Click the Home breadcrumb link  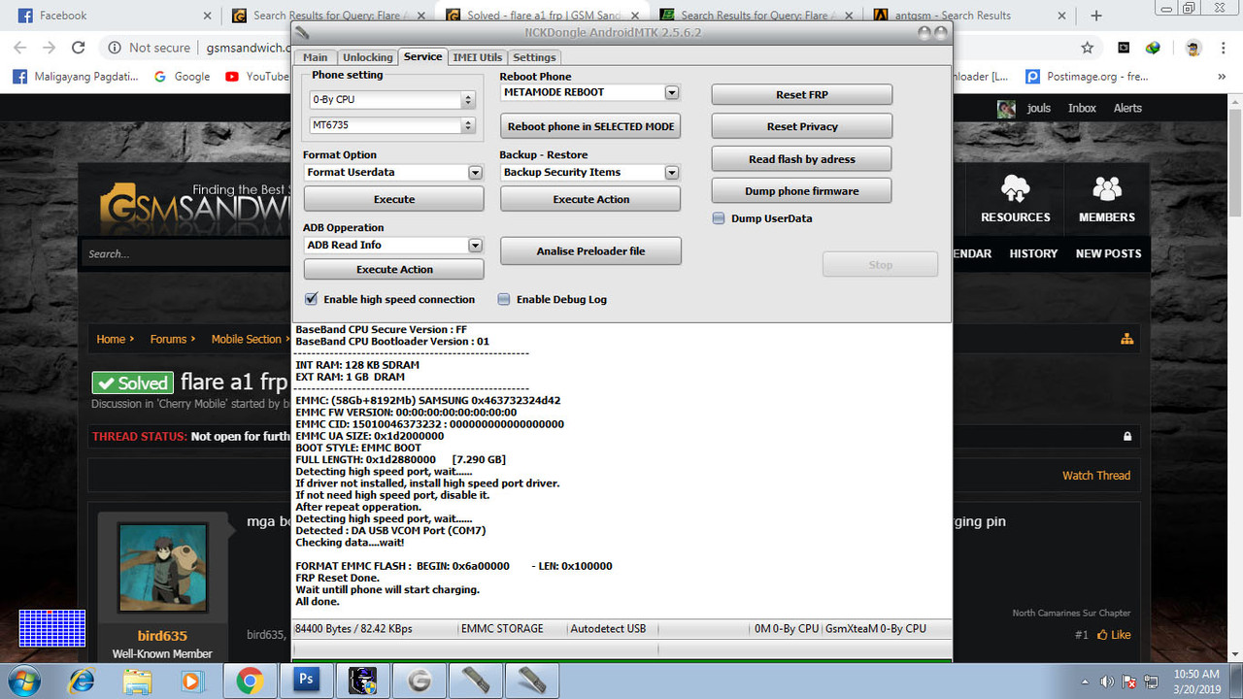pos(111,339)
